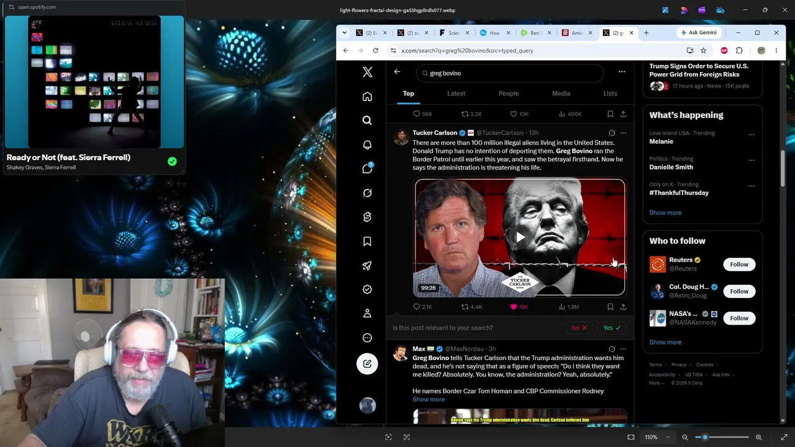
Task: Open Grok actions on Max's post
Action: click(612, 349)
